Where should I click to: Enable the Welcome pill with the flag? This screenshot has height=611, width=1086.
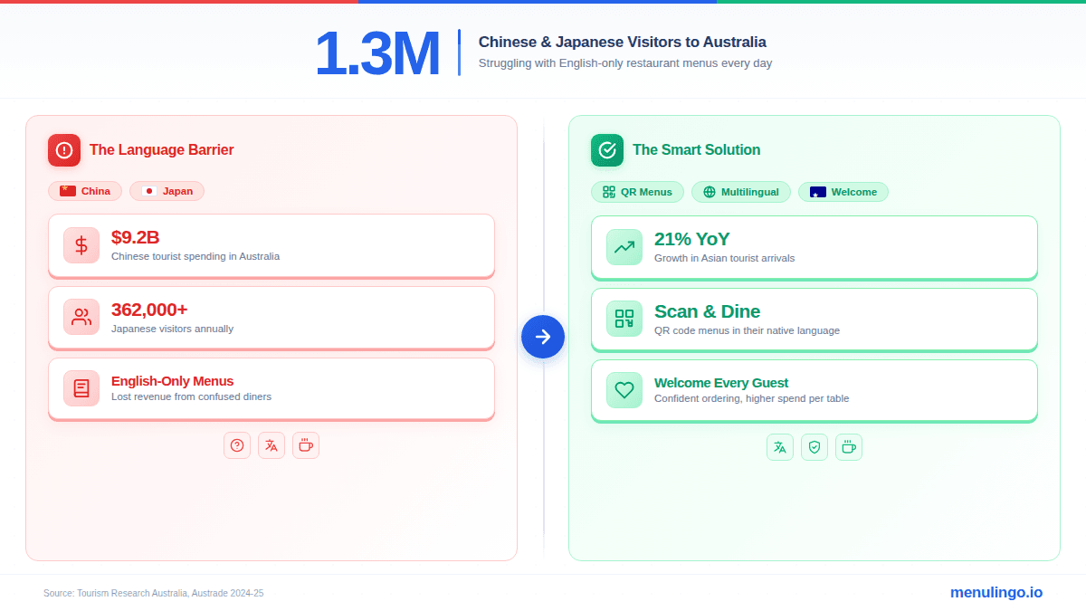pos(843,192)
